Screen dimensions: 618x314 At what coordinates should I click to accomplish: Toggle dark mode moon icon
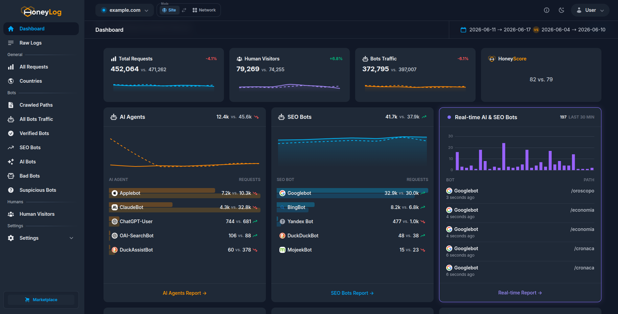[x=562, y=10]
